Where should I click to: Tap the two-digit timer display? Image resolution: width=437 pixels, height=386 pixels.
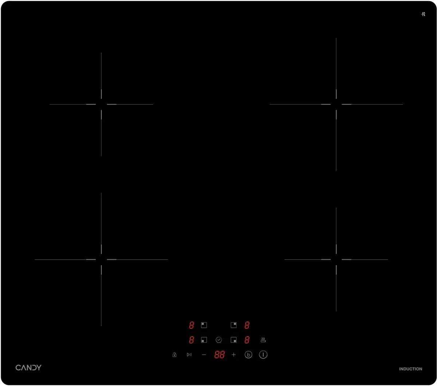219,355
